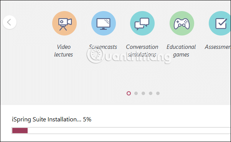Screen dimensions: 231x142
Task: Click the 'Screencasts' label
Action: pos(103,47)
